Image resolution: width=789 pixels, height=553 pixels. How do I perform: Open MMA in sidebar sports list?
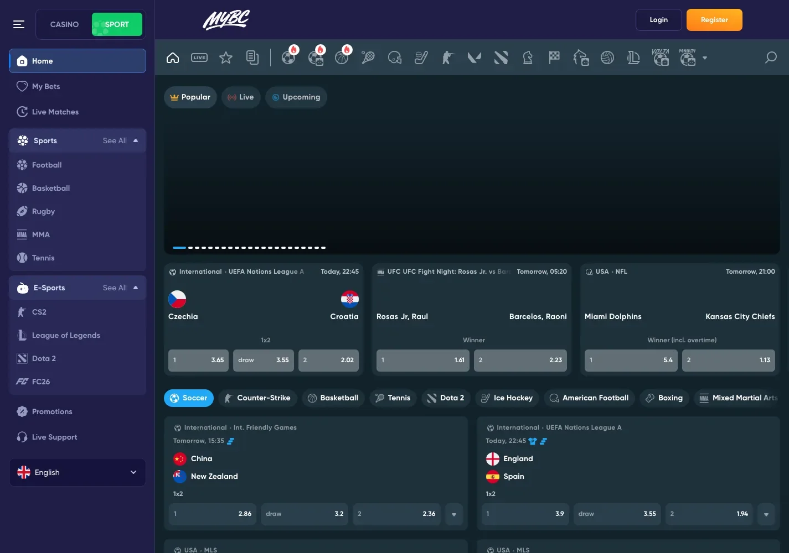click(x=78, y=234)
